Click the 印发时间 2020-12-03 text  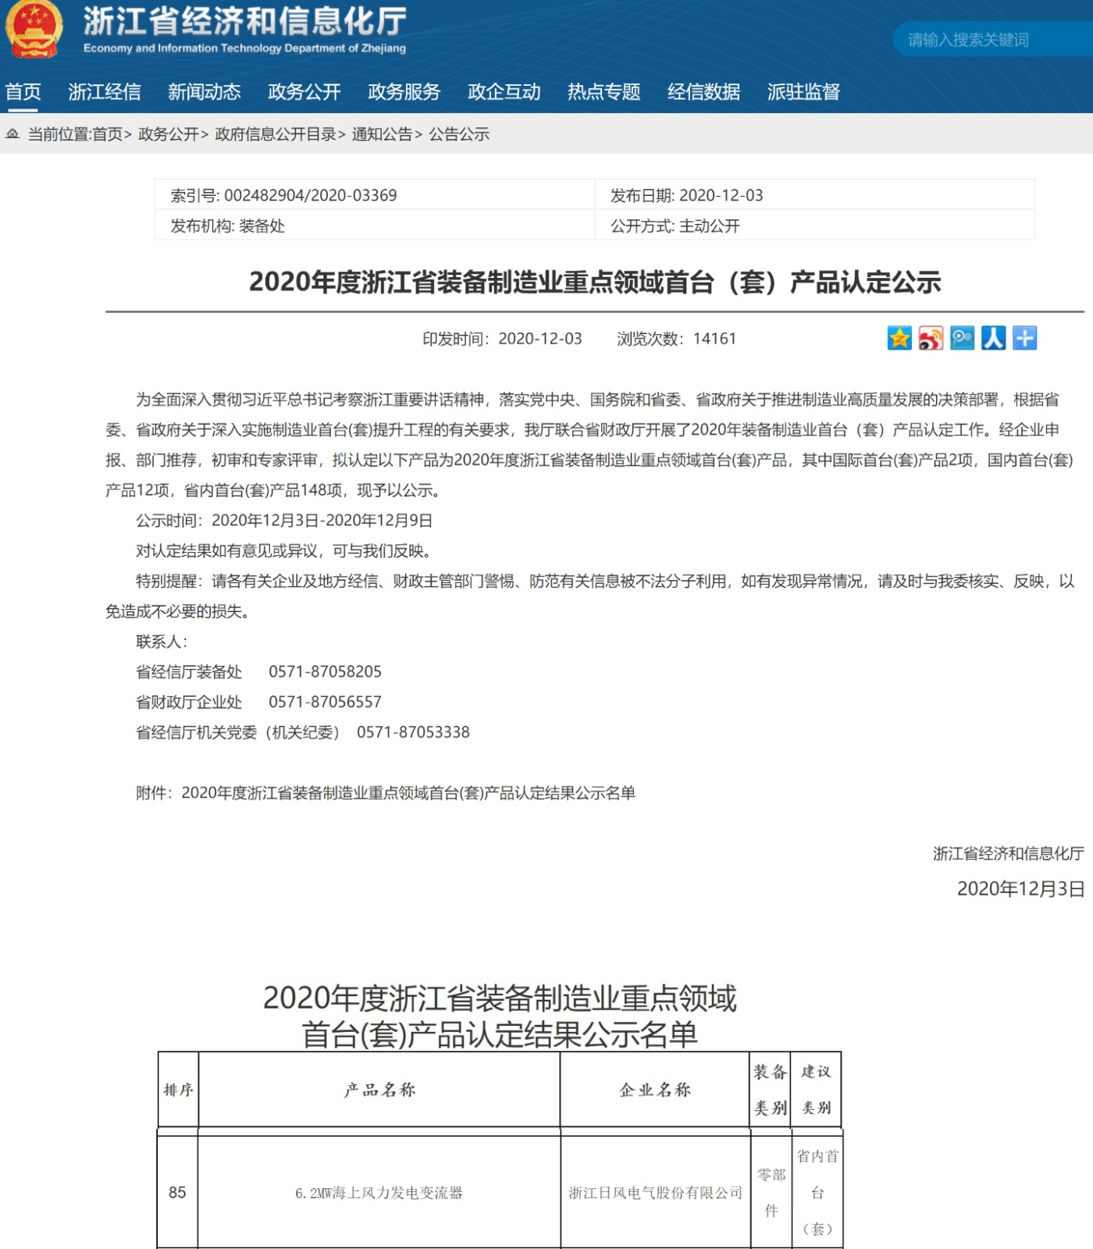[x=502, y=339]
